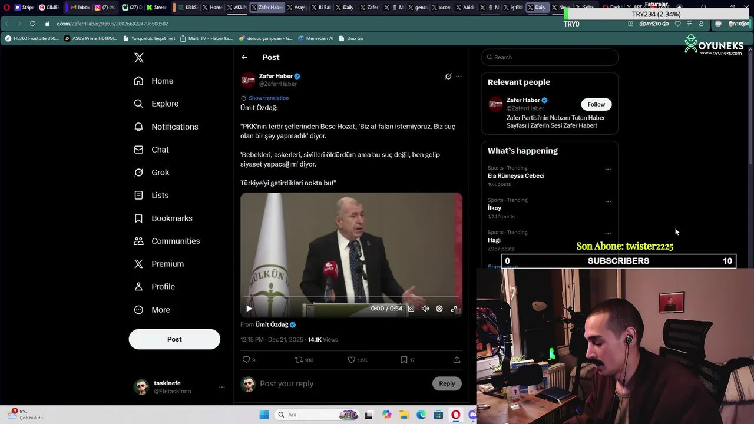Viewport: 754px width, 424px height.
Task: Open Notifications from the sidebar
Action: 166,127
